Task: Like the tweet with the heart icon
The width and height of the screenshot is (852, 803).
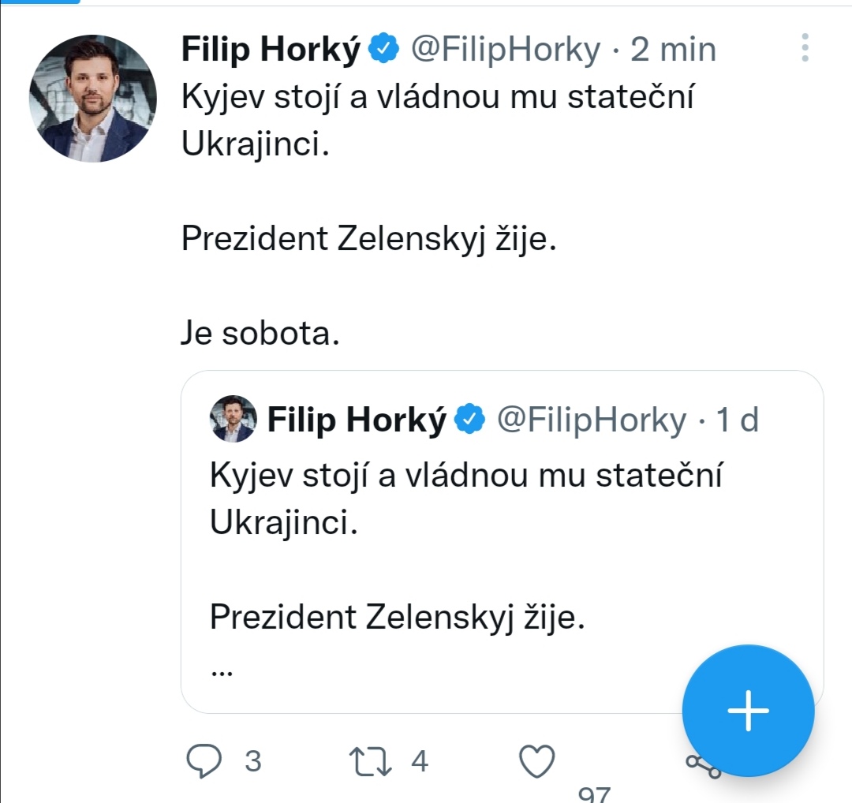Action: tap(537, 761)
